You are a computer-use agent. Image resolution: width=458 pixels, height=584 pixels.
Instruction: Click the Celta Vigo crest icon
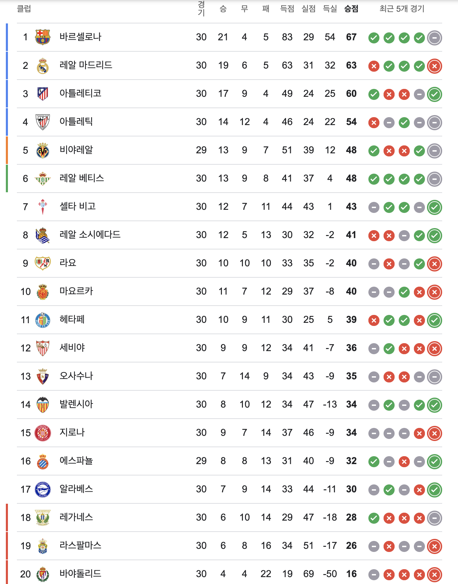43,207
